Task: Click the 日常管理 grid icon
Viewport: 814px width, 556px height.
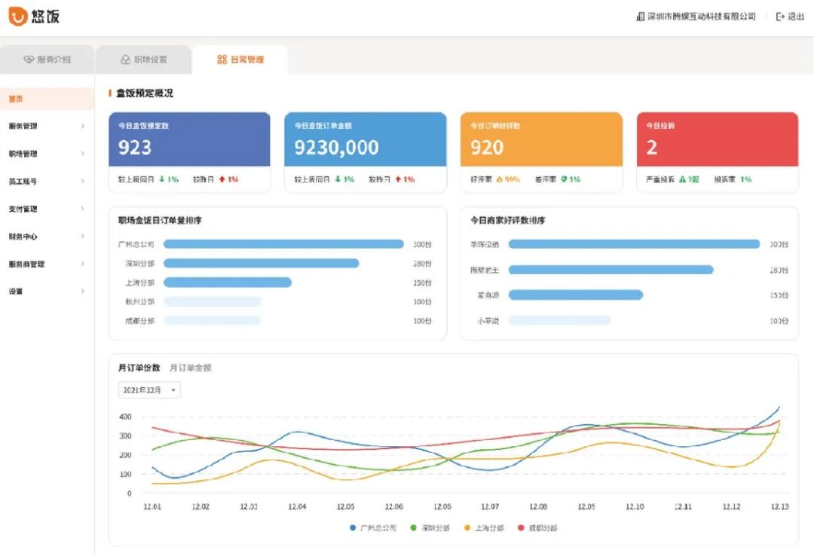Action: (x=222, y=60)
